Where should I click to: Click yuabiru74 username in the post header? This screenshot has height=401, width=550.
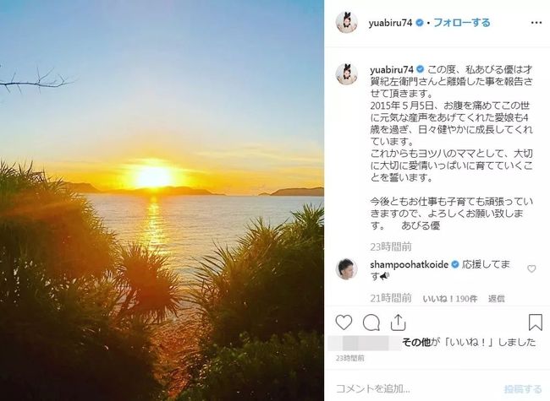(x=390, y=23)
